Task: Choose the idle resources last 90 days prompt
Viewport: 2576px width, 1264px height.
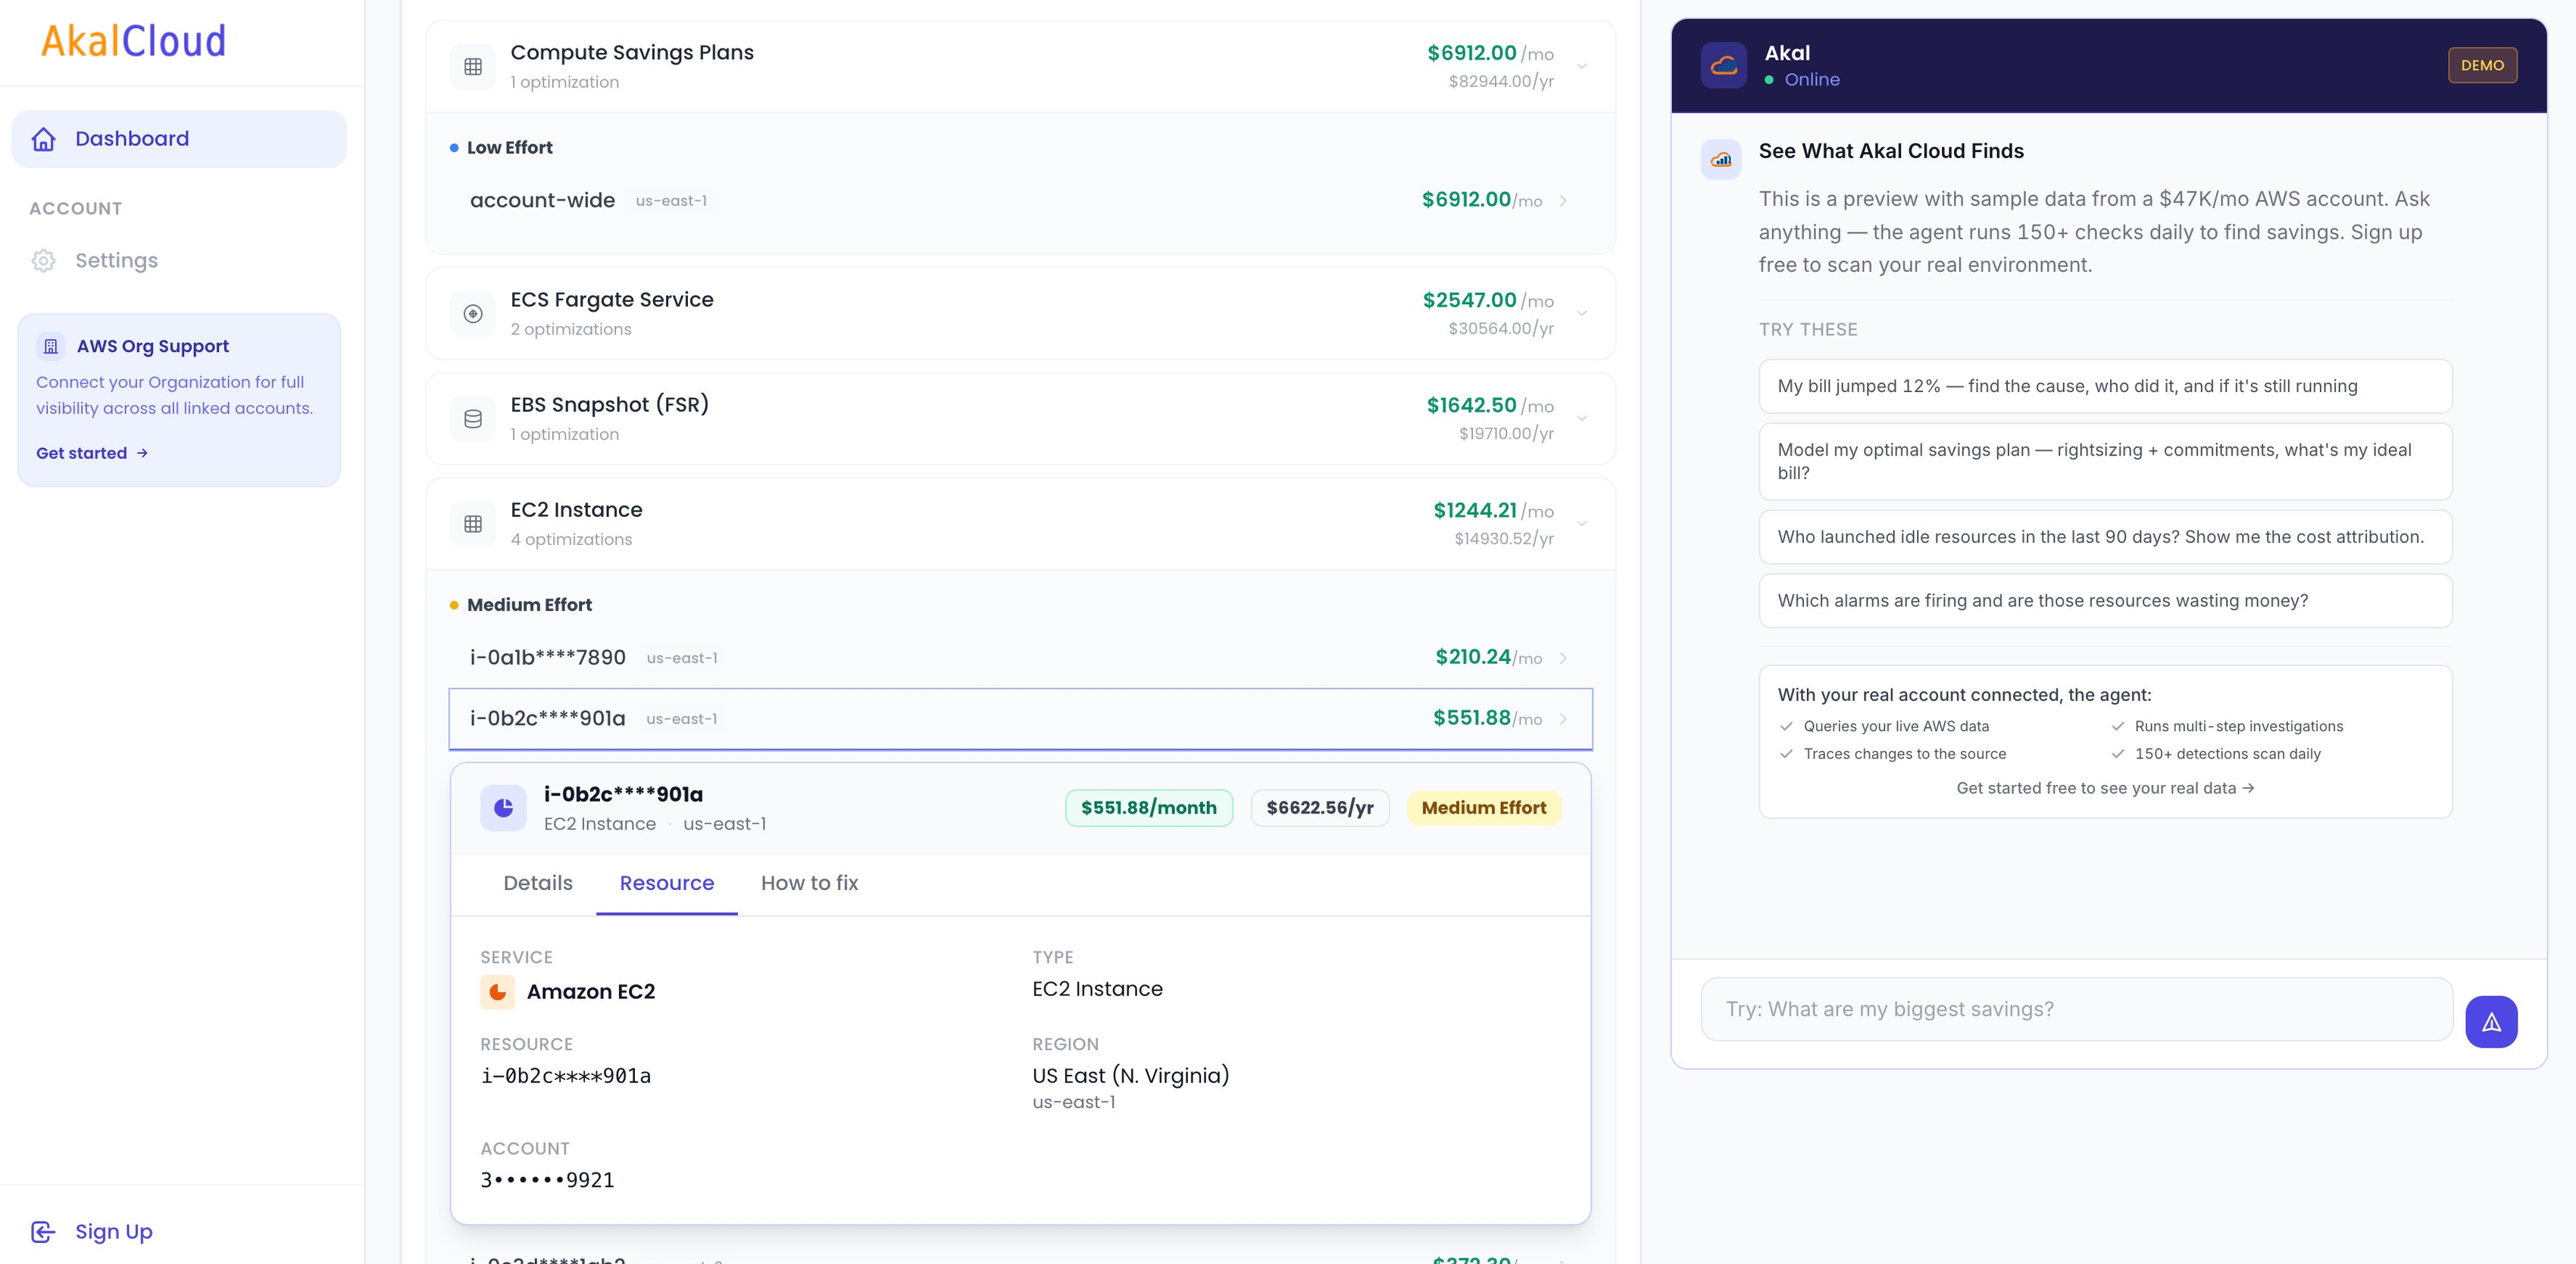Action: click(2105, 537)
